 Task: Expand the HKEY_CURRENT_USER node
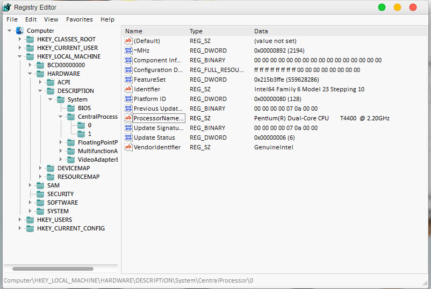click(19, 48)
